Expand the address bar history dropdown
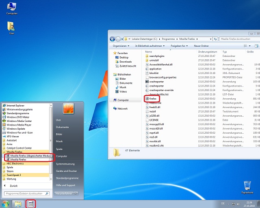Viewport: 260px width, 208px height. [210, 39]
